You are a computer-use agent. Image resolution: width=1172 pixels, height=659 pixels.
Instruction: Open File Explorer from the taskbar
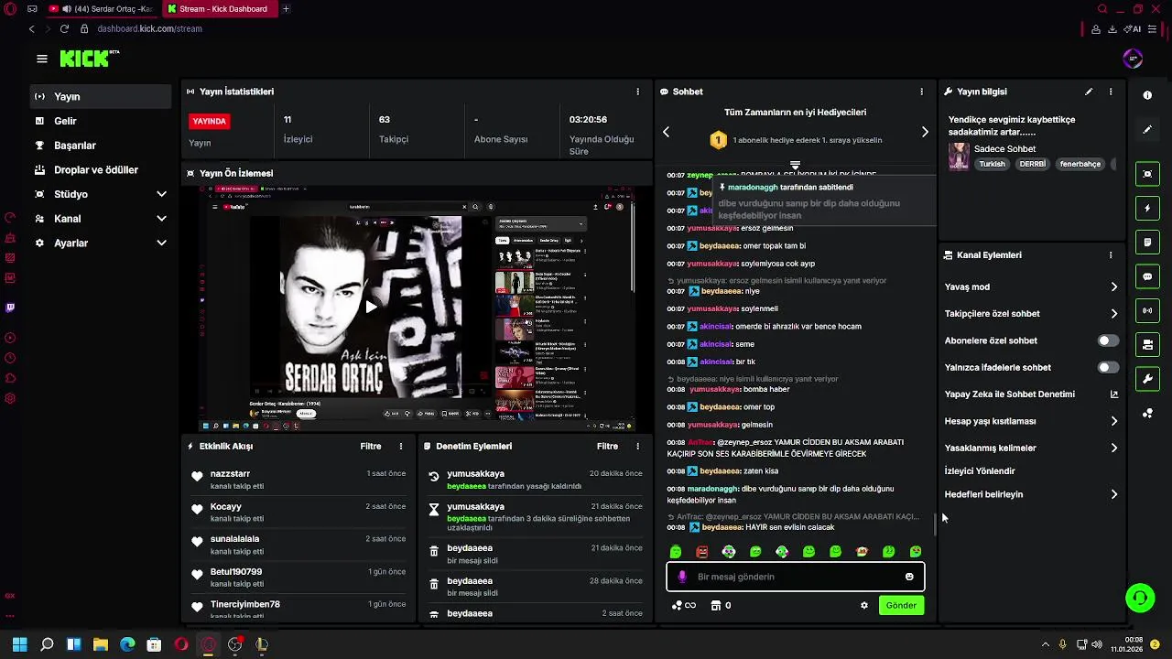point(101,644)
